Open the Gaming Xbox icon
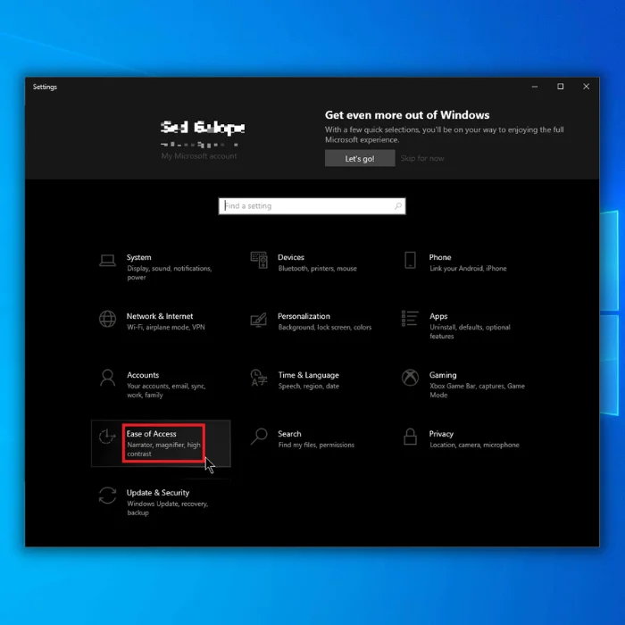This screenshot has width=625, height=625. [410, 378]
